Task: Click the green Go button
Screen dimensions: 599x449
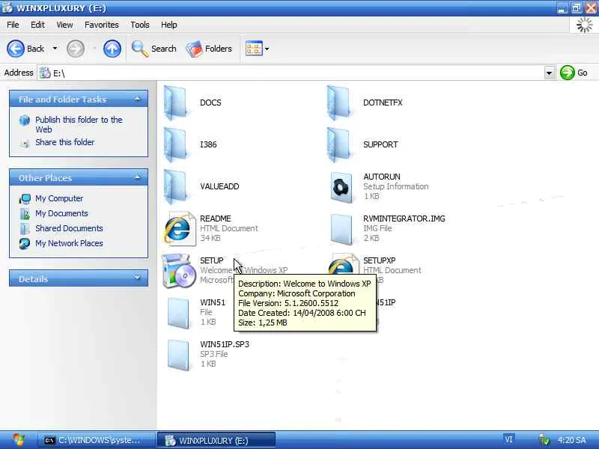Action: click(574, 73)
